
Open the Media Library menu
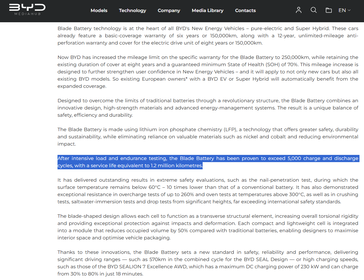[207, 10]
